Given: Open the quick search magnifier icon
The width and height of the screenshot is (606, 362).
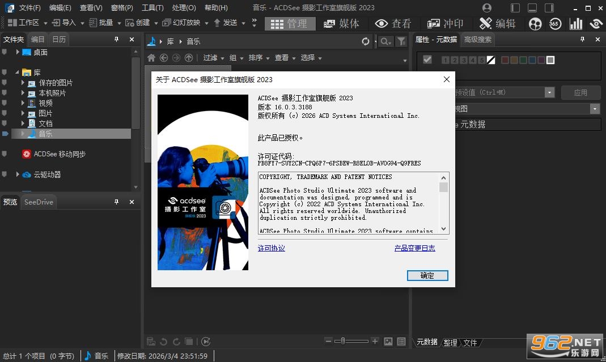Looking at the screenshot, I should tap(385, 41).
